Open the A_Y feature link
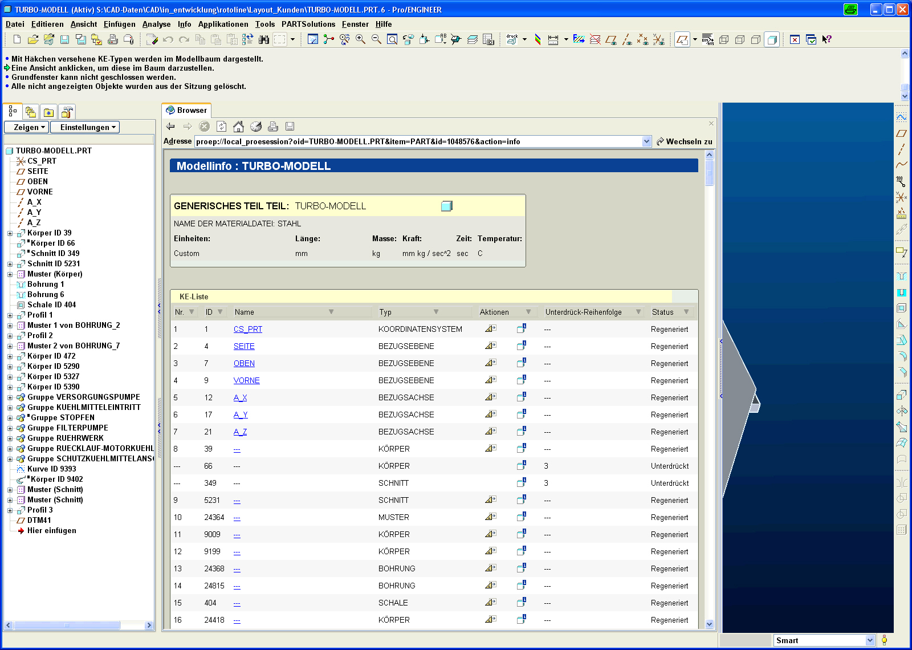This screenshot has height=650, width=912. point(241,415)
